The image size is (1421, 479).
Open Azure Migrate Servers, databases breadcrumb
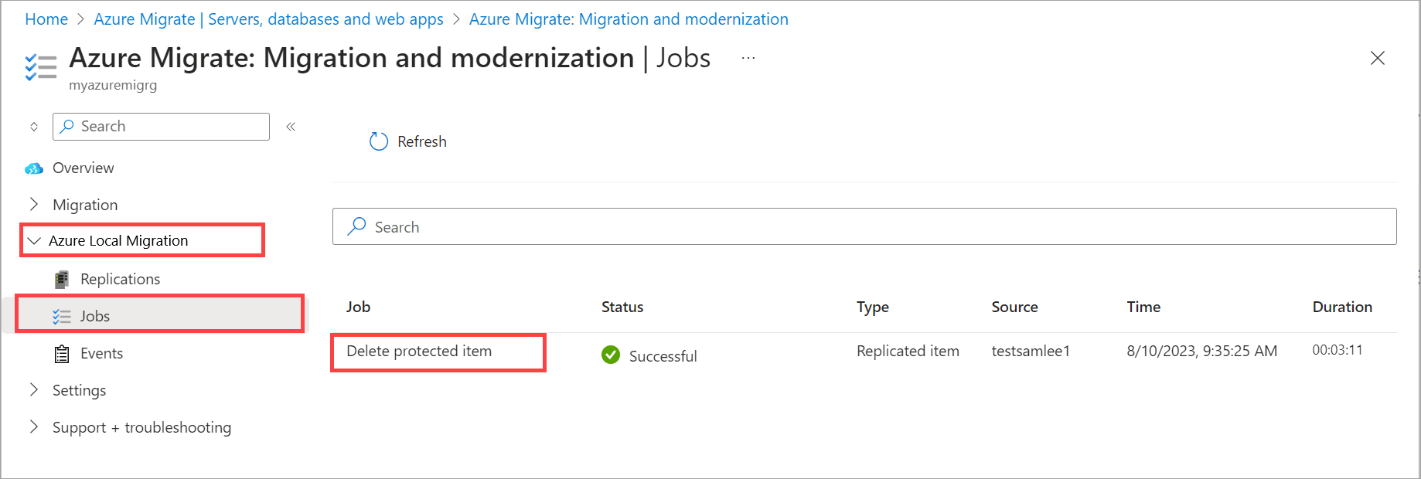pos(268,19)
